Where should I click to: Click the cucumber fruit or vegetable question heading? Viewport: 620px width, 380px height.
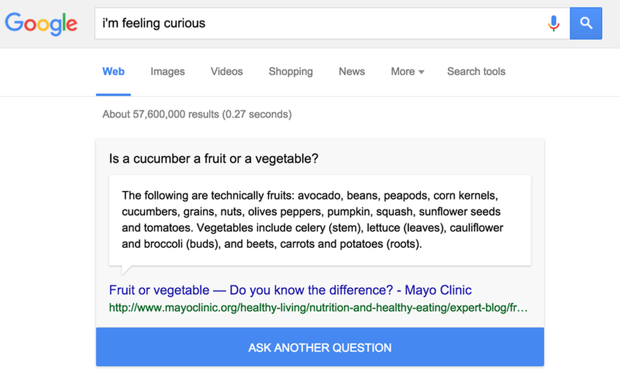(214, 159)
